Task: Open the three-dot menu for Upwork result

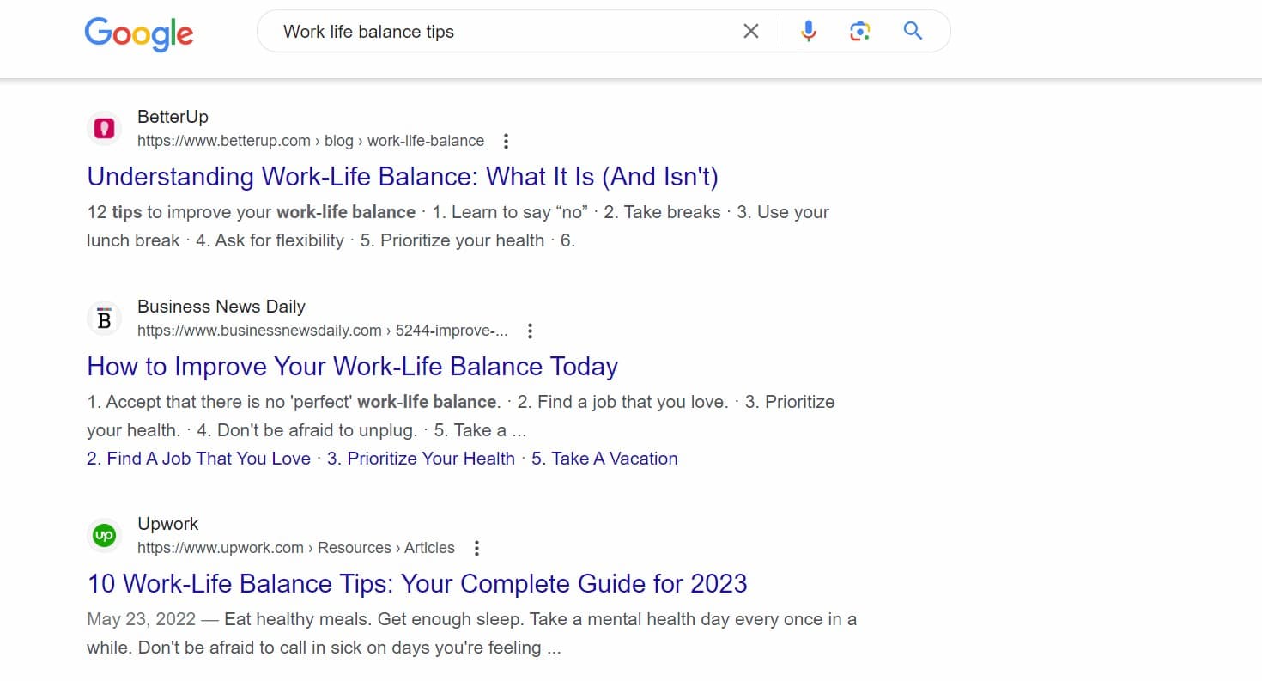Action: click(476, 548)
